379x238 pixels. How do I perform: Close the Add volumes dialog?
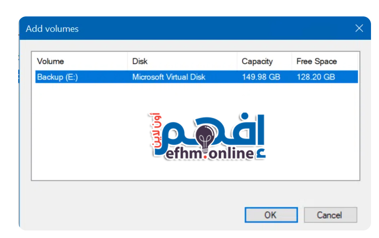pos(359,28)
